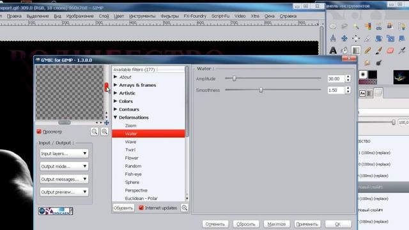Click the Amplitude slider handle
Screen dimensions: 409x230
click(x=235, y=78)
